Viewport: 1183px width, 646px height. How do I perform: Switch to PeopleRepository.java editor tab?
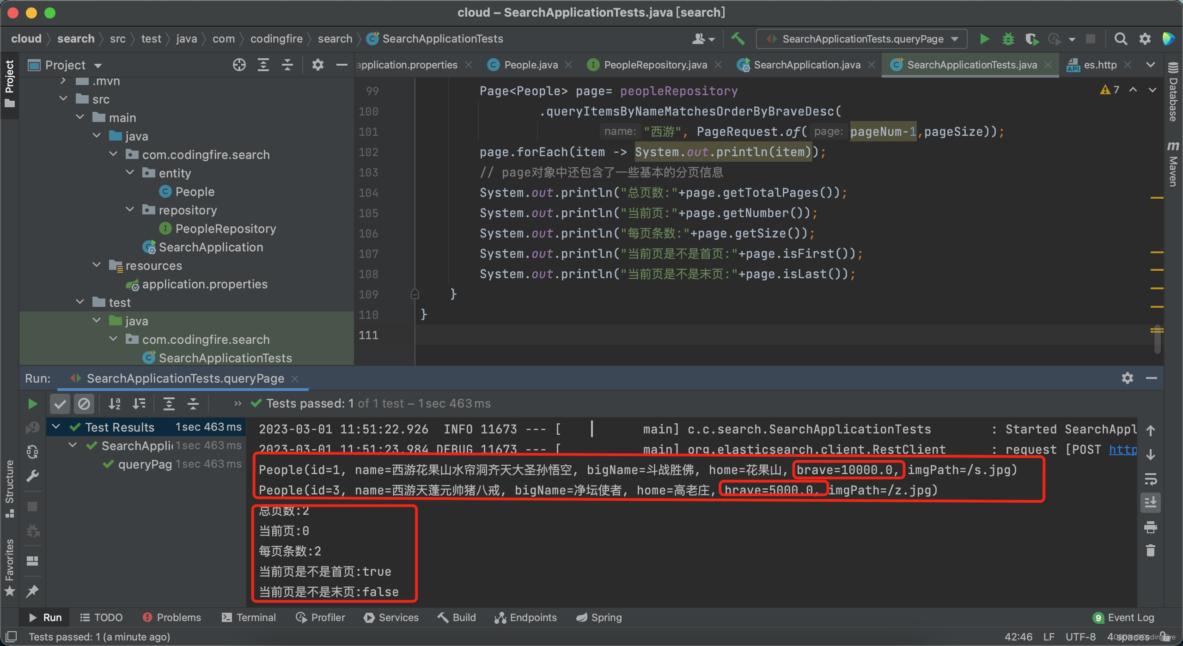[x=655, y=65]
